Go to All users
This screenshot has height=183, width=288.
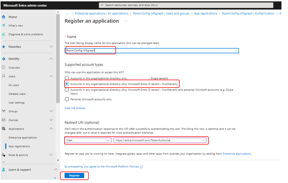(14, 85)
